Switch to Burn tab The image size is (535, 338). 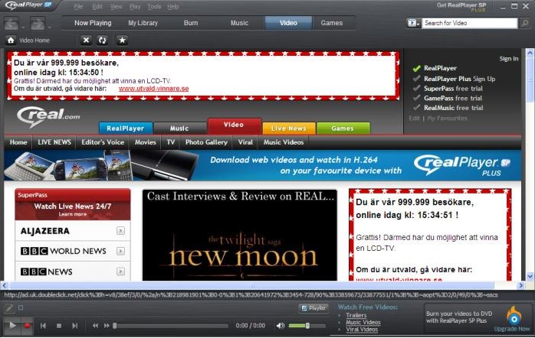[191, 23]
